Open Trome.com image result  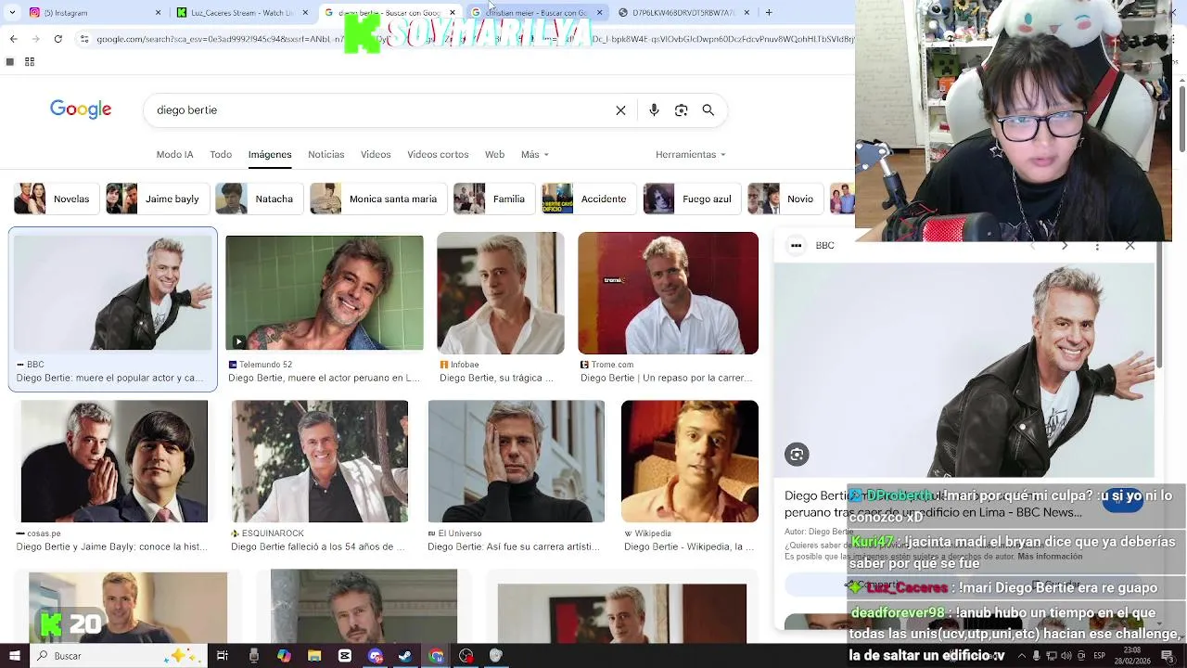point(668,293)
